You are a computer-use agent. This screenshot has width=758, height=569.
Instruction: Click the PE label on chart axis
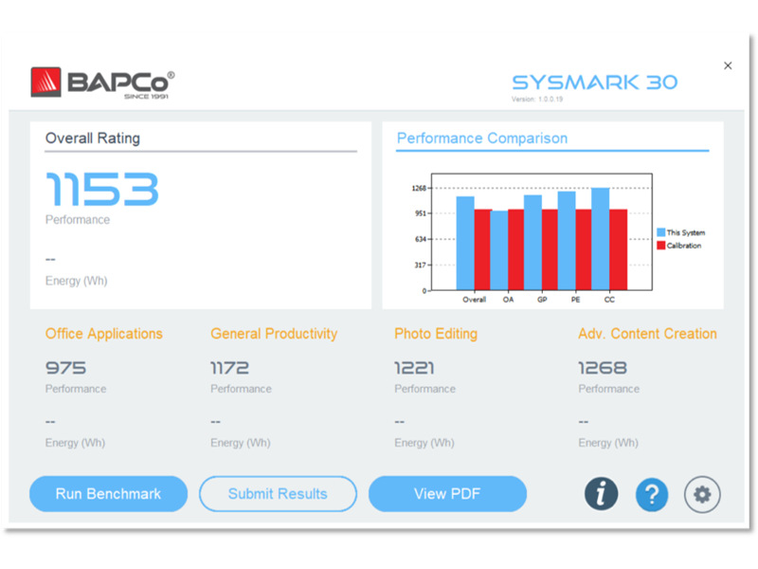coord(575,300)
